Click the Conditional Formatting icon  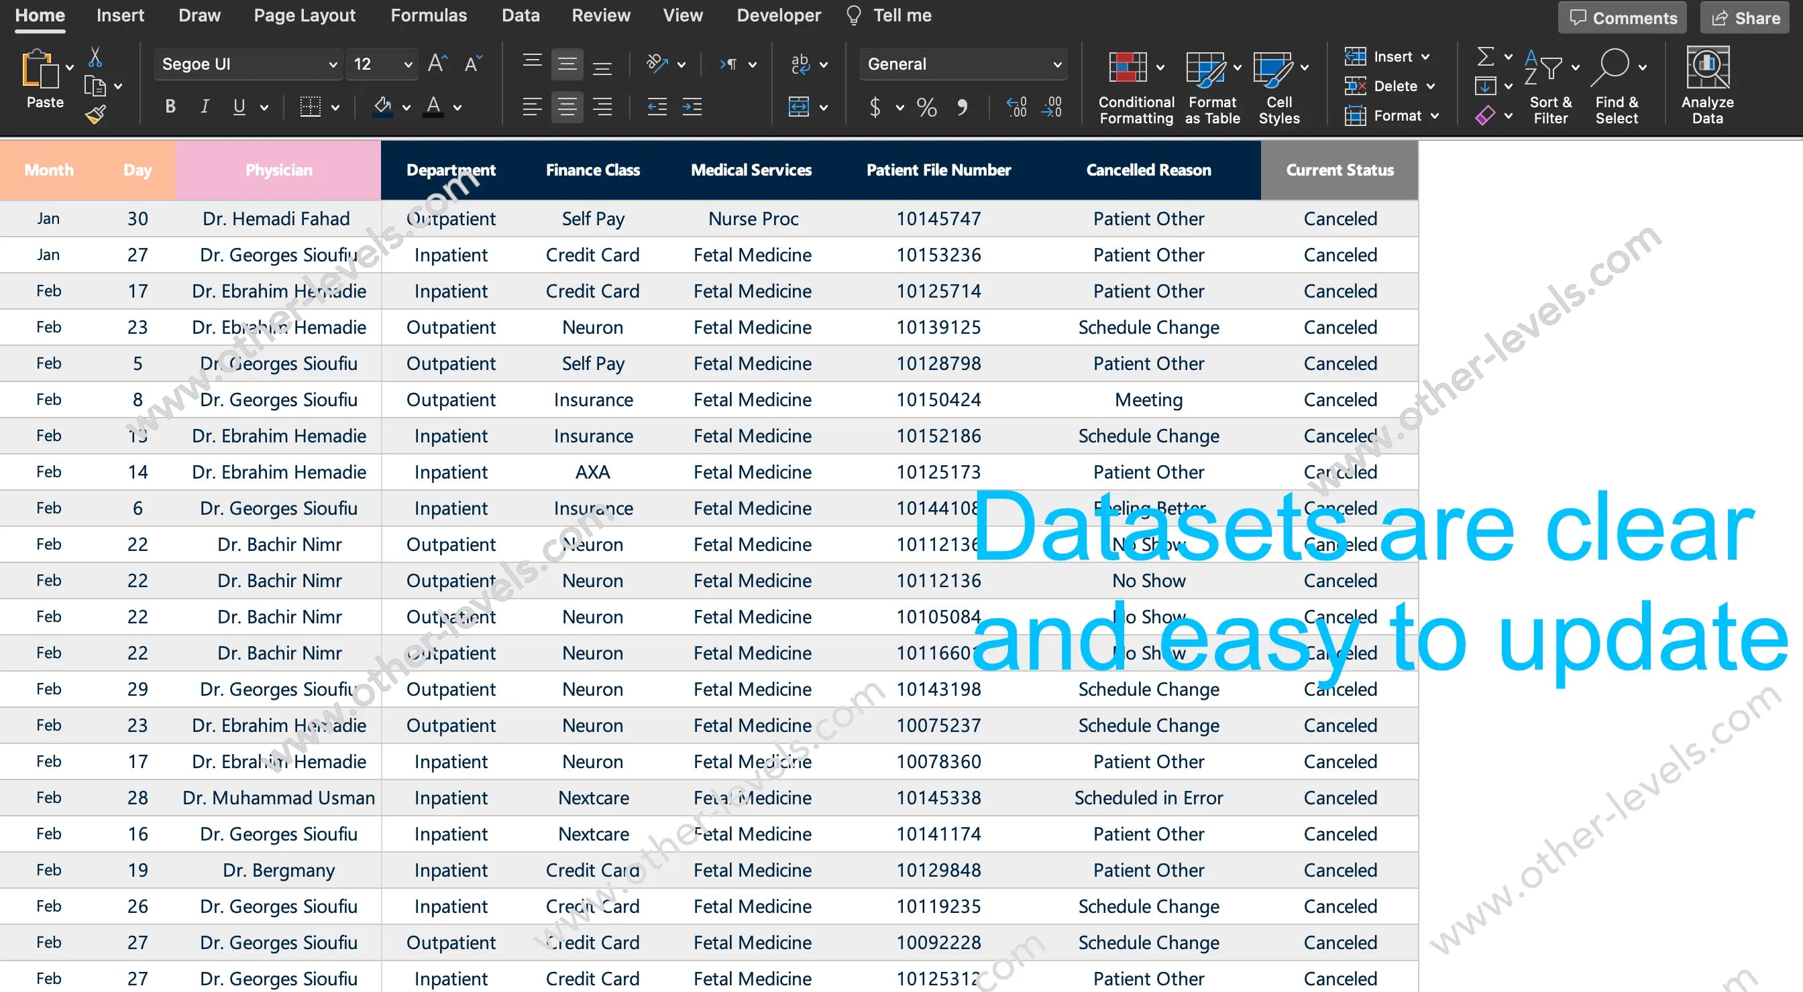[1127, 68]
